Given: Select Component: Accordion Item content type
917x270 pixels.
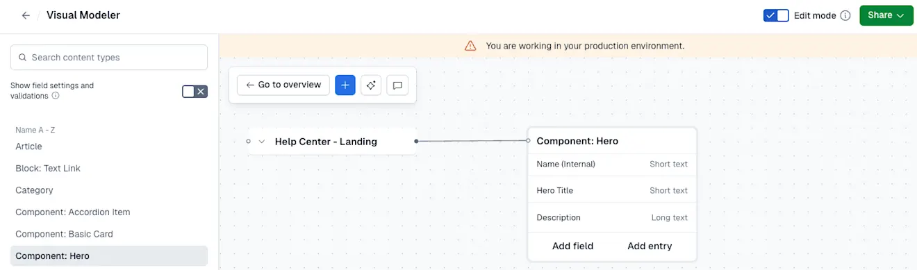Looking at the screenshot, I should click(x=109, y=212).
